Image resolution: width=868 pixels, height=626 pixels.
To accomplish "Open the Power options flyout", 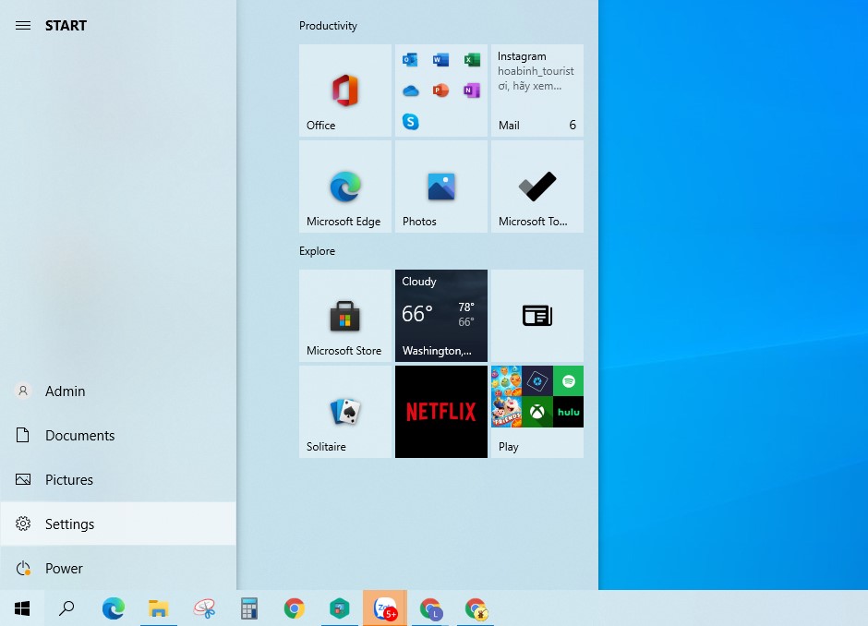I will 63,568.
